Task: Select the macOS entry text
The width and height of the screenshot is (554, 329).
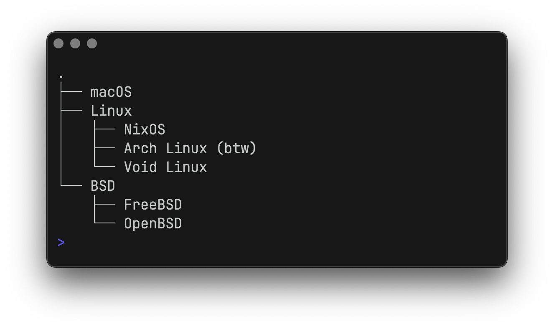Action: [x=111, y=92]
